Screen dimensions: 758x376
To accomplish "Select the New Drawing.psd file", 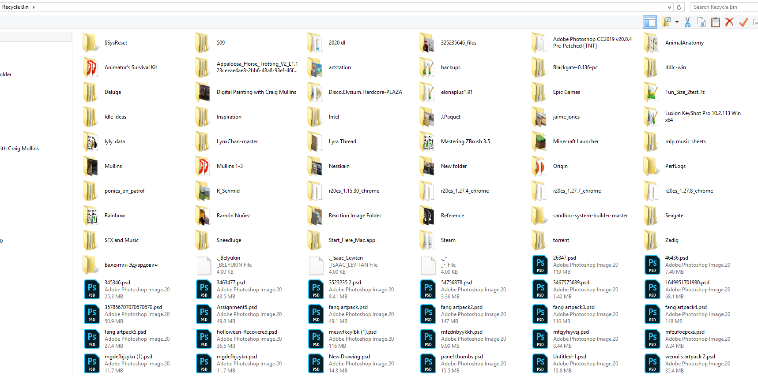I will point(349,357).
